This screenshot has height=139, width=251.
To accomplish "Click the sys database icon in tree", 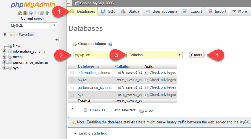I will click(x=10, y=68).
